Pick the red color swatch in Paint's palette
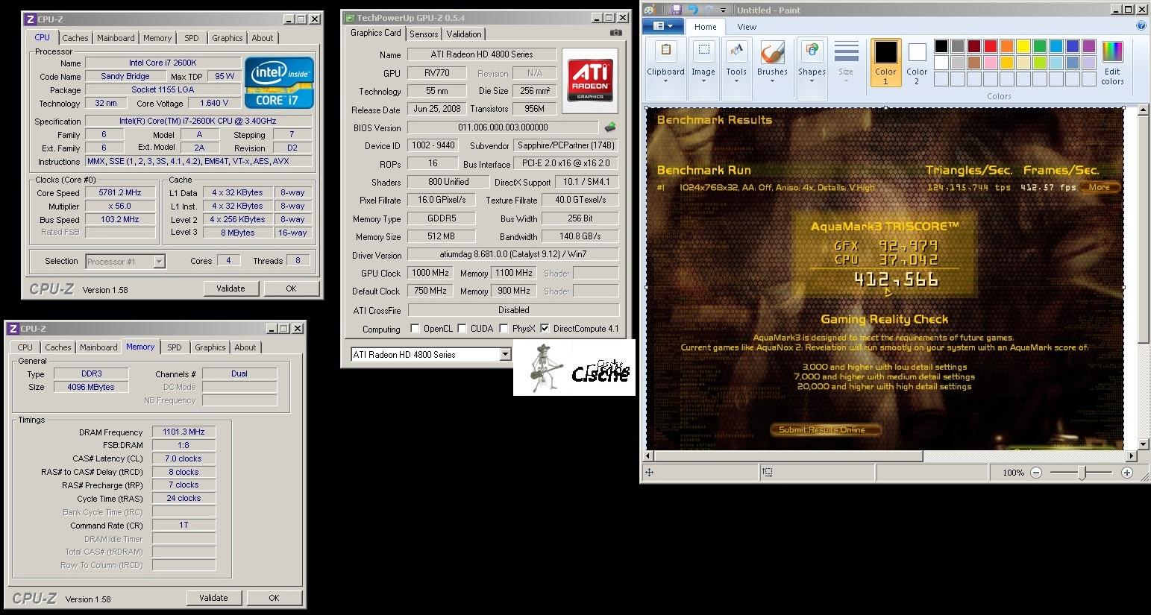 [x=991, y=46]
